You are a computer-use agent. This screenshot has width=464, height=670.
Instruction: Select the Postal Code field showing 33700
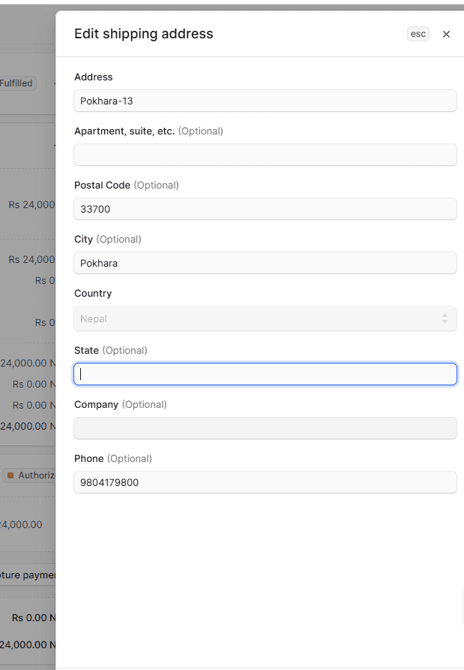pyautogui.click(x=265, y=209)
